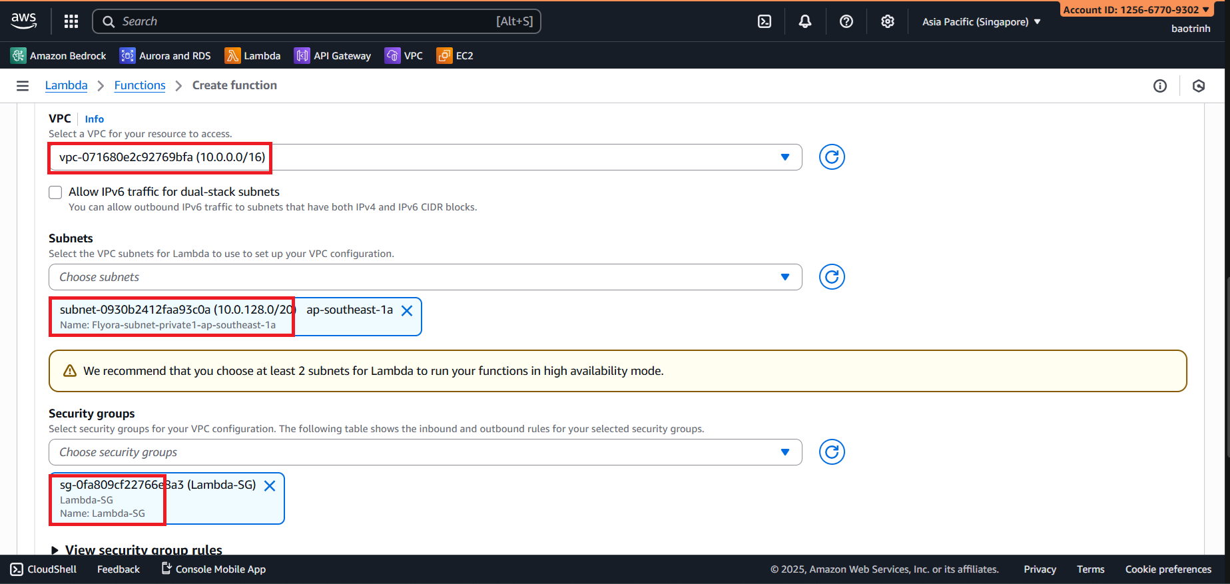Go to Functions breadcrumb
This screenshot has width=1230, height=584.
click(x=140, y=85)
